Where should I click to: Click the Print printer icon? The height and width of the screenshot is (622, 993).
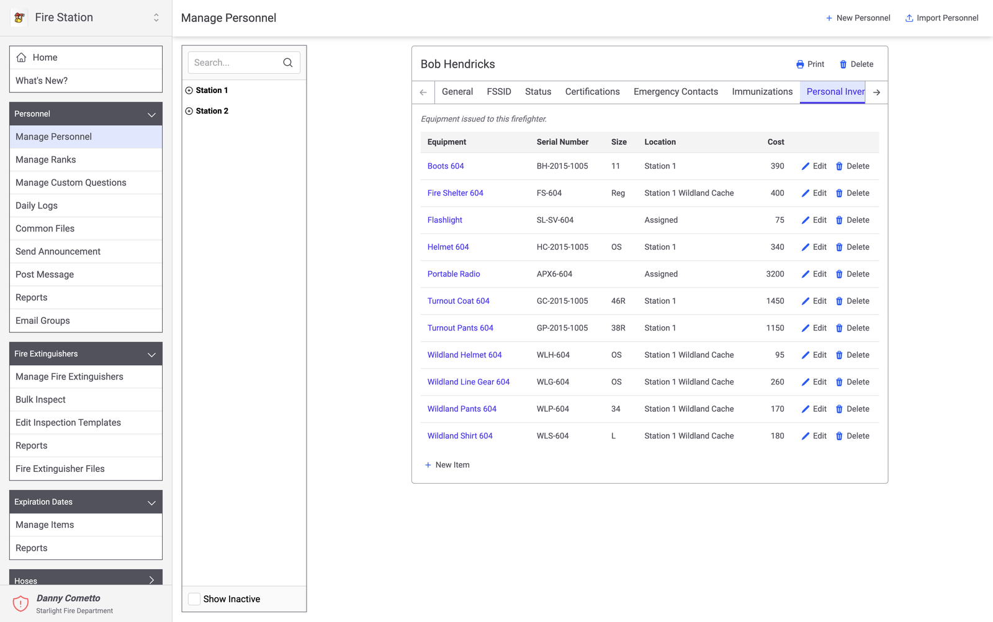(800, 64)
